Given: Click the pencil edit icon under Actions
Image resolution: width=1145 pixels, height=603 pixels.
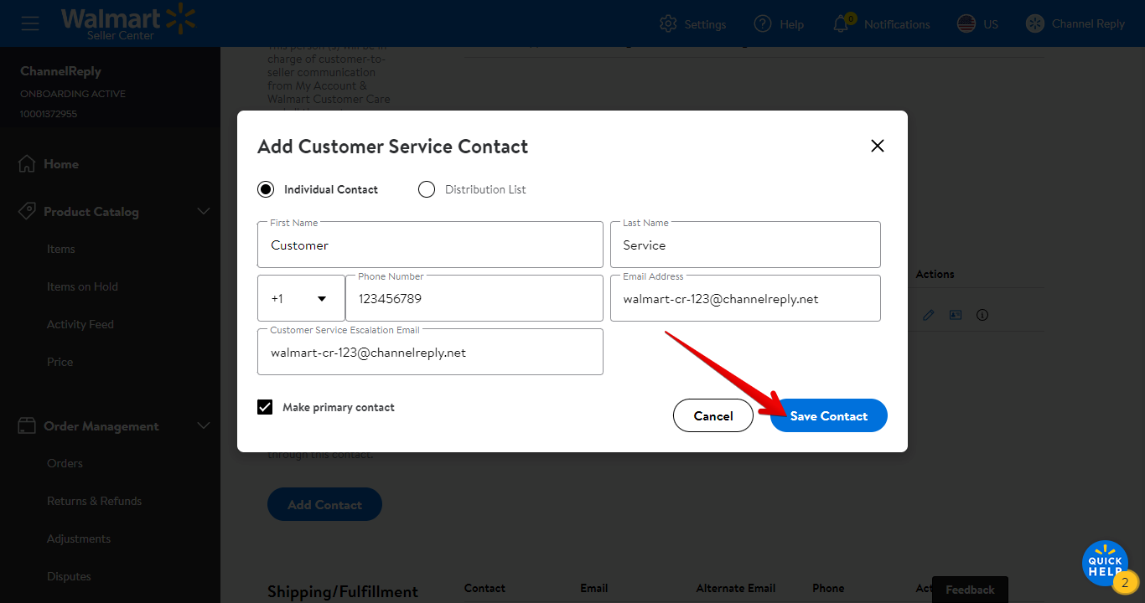Looking at the screenshot, I should [928, 315].
